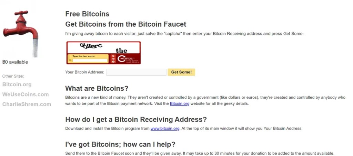Click the What are Bitcoins? heading
353x156 pixels.
(x=97, y=88)
